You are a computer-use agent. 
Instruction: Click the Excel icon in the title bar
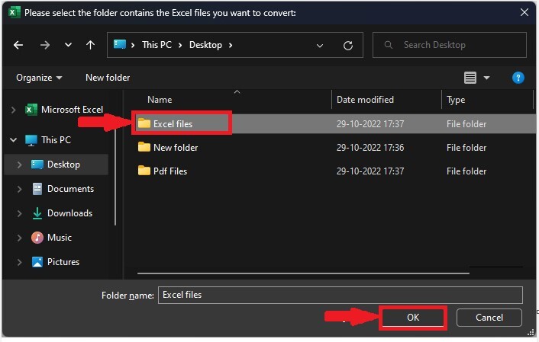[14, 13]
